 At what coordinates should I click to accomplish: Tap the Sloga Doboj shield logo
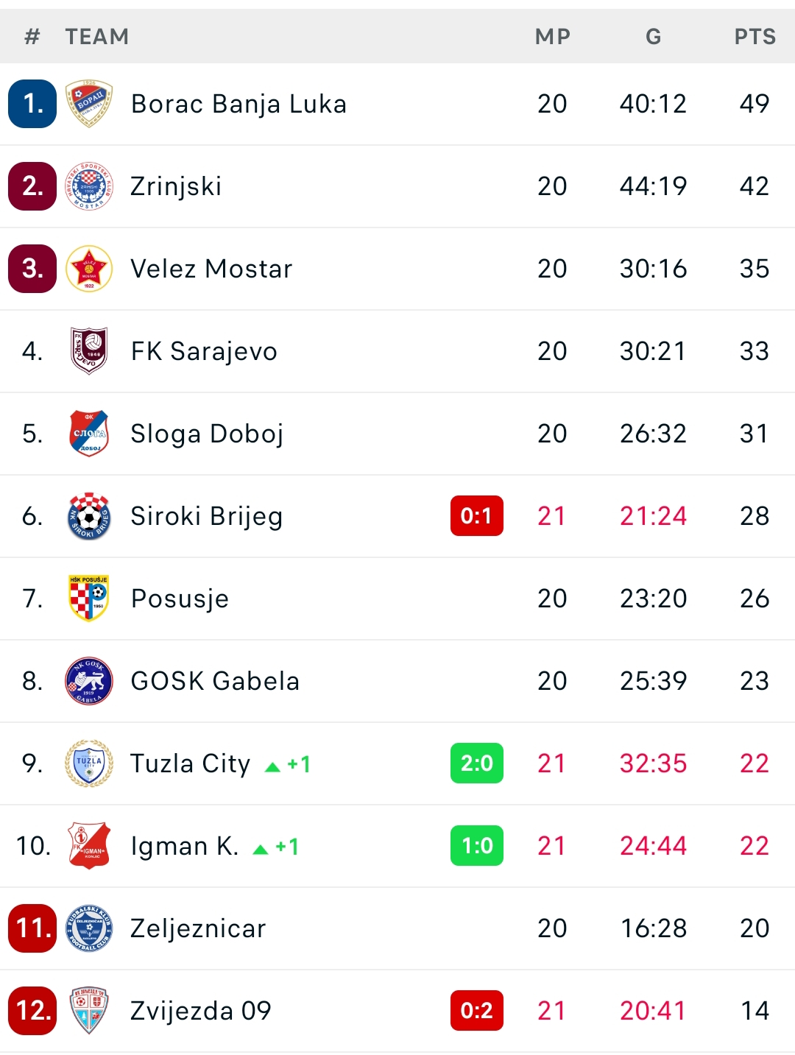pos(89,434)
